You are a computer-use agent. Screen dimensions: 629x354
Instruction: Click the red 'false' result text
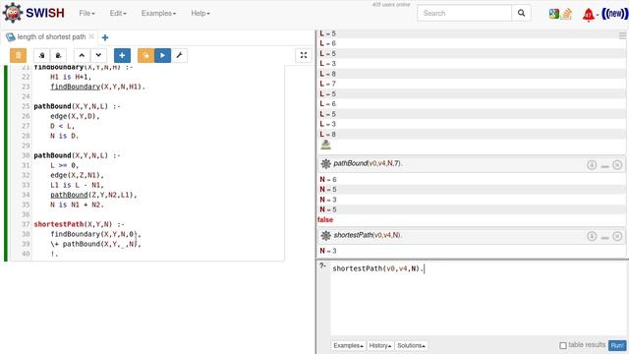325,219
